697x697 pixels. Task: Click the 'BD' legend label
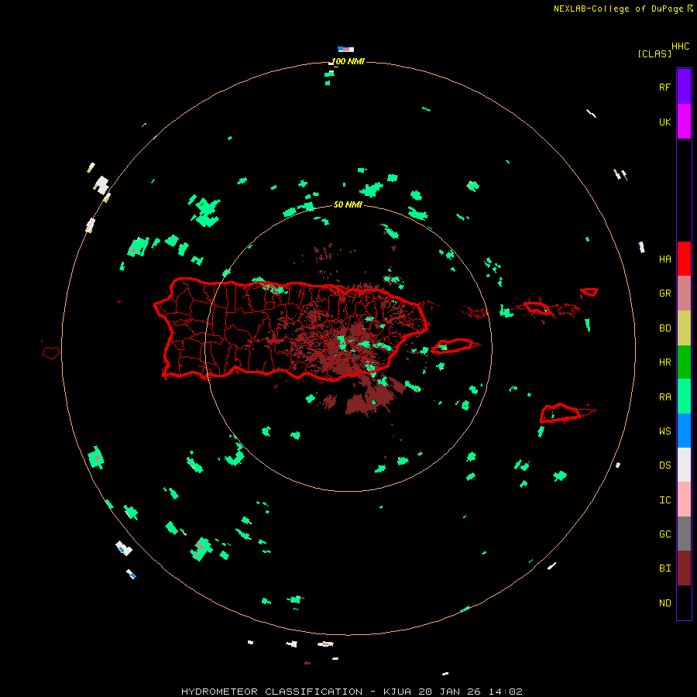(x=664, y=328)
